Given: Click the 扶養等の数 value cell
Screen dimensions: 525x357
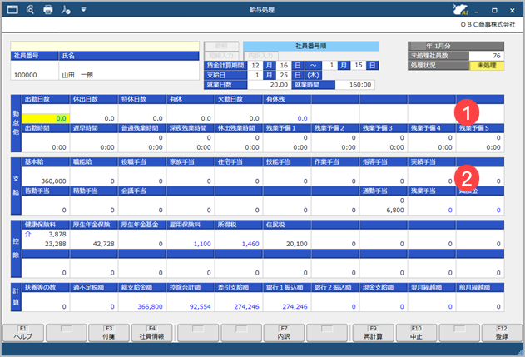Looking at the screenshot, I should pos(46,302).
